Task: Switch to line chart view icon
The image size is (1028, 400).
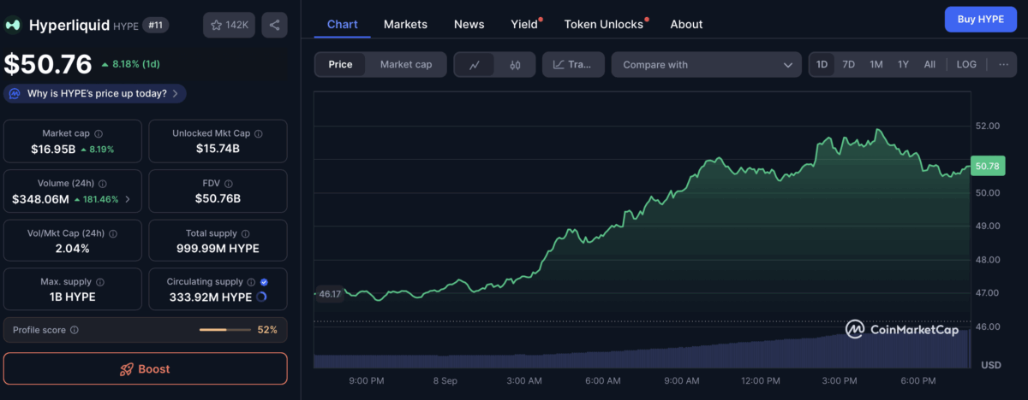Action: coord(475,65)
